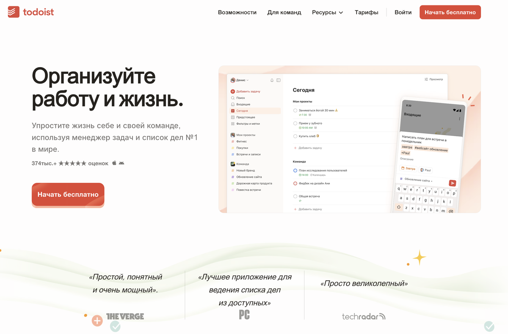Click the Завтра date chip on phone

point(409,168)
